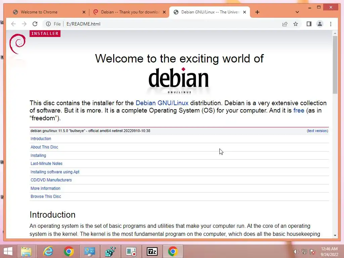This screenshot has height=258, width=344.
Task: Click the scrollbar down arrow
Action: (335, 235)
